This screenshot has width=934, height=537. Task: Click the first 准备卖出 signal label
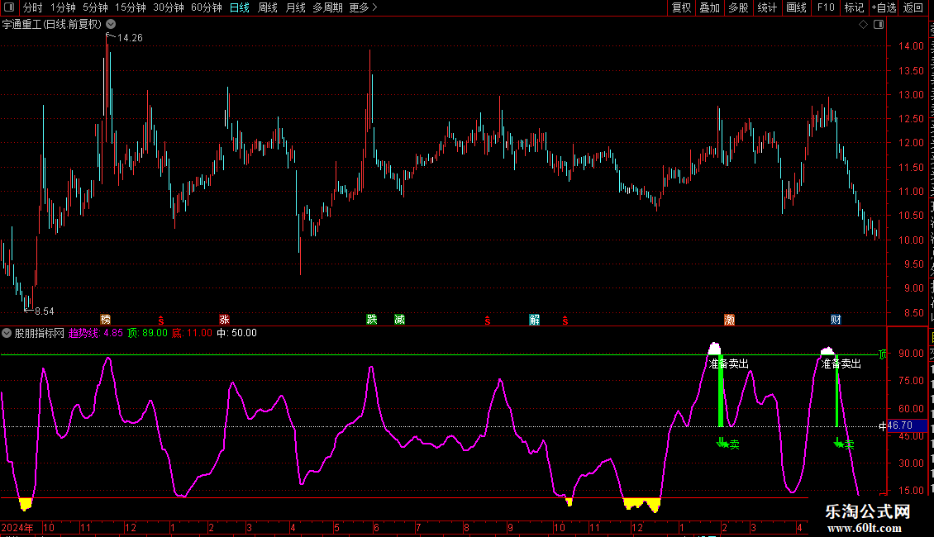click(x=728, y=364)
